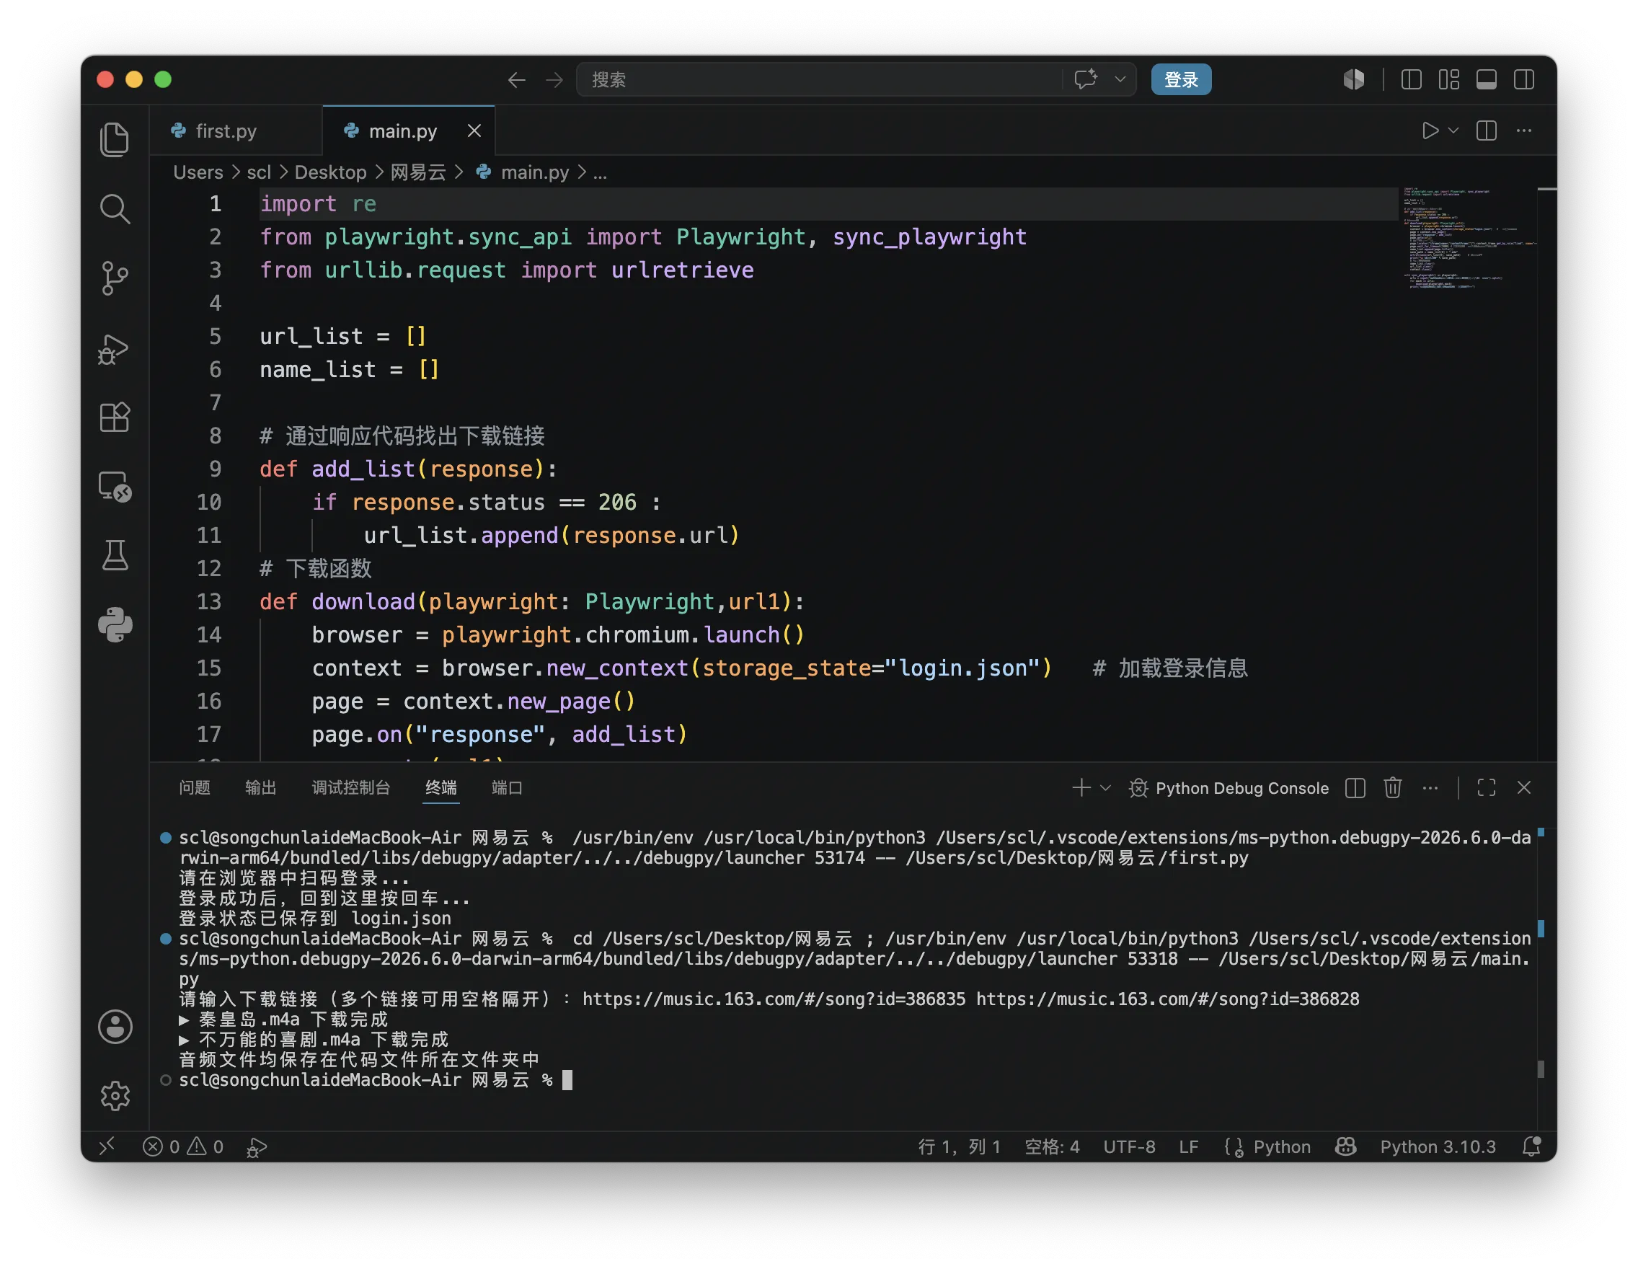Click the 行 1, 列 1 status
1638x1269 pixels.
(960, 1146)
